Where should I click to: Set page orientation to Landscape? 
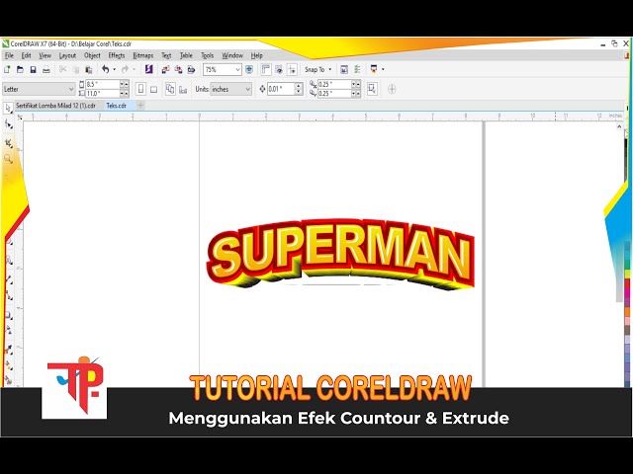(x=154, y=89)
